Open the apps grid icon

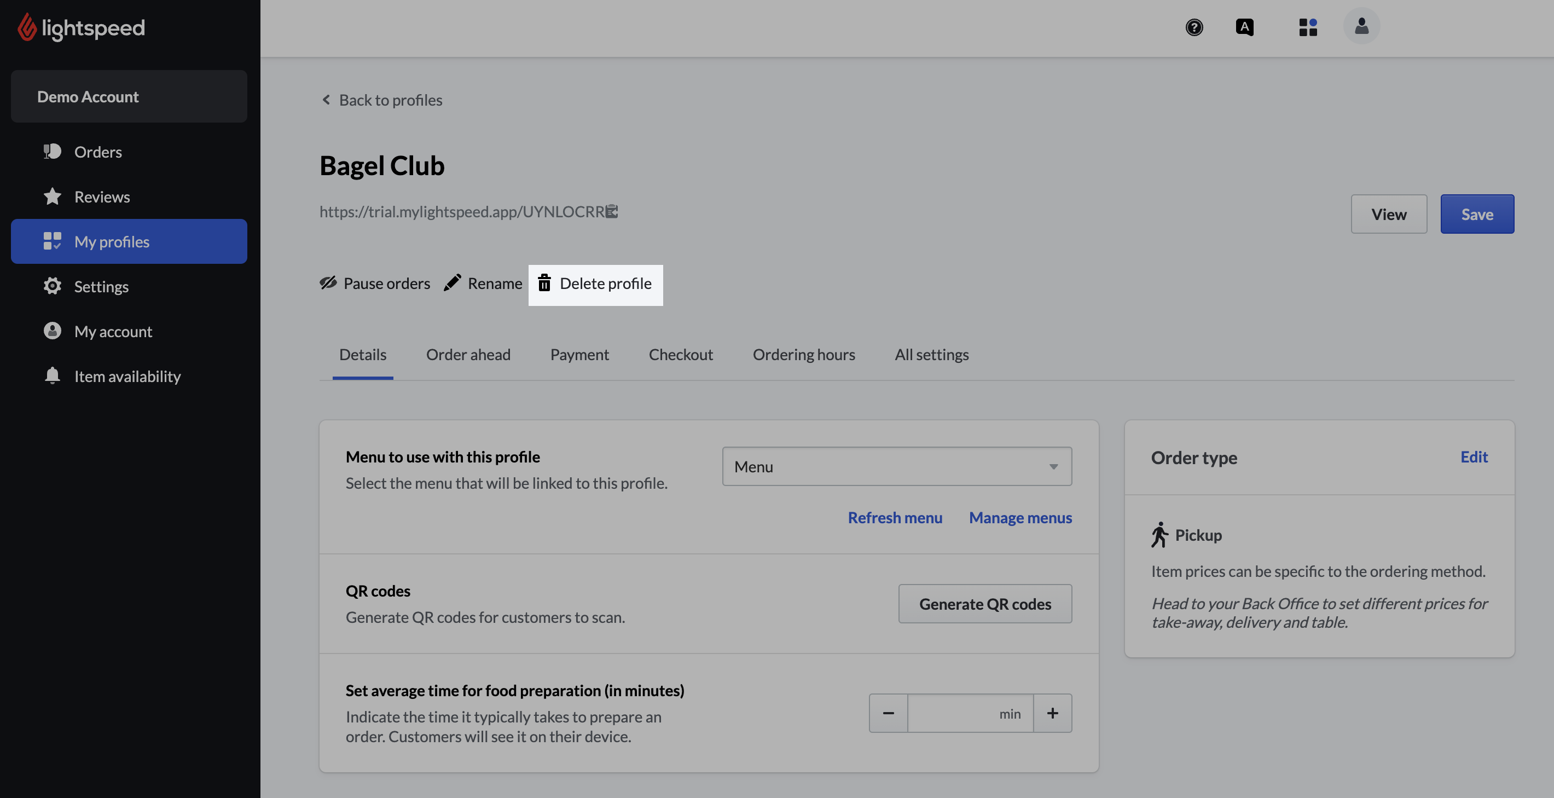pyautogui.click(x=1308, y=27)
